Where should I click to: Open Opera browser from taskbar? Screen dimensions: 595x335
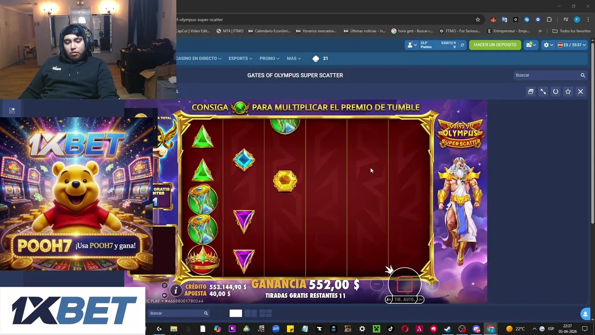(405, 329)
